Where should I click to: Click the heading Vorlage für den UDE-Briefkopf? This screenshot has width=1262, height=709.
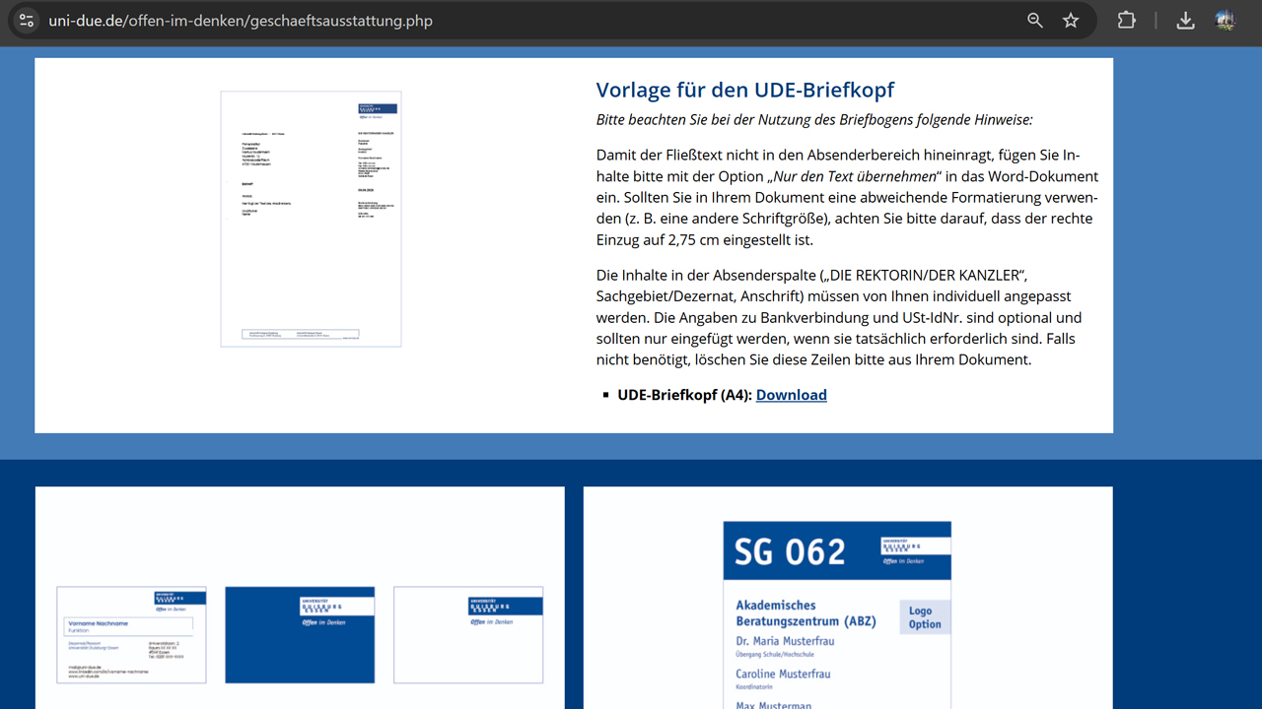point(744,90)
